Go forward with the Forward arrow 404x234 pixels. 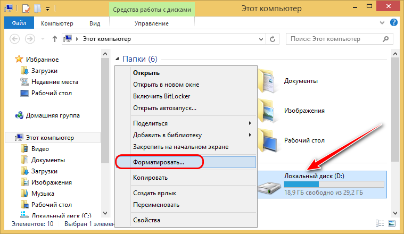(x=30, y=39)
